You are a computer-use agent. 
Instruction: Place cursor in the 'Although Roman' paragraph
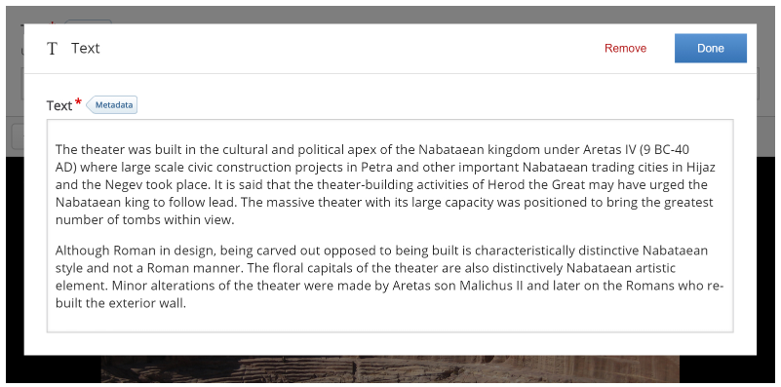pos(388,277)
